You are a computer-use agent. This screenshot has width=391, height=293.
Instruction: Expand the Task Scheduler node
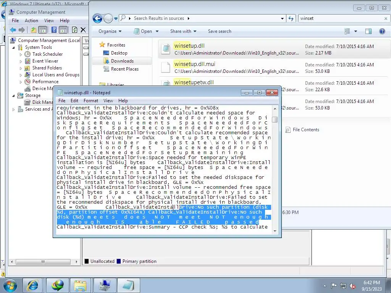tap(21, 54)
